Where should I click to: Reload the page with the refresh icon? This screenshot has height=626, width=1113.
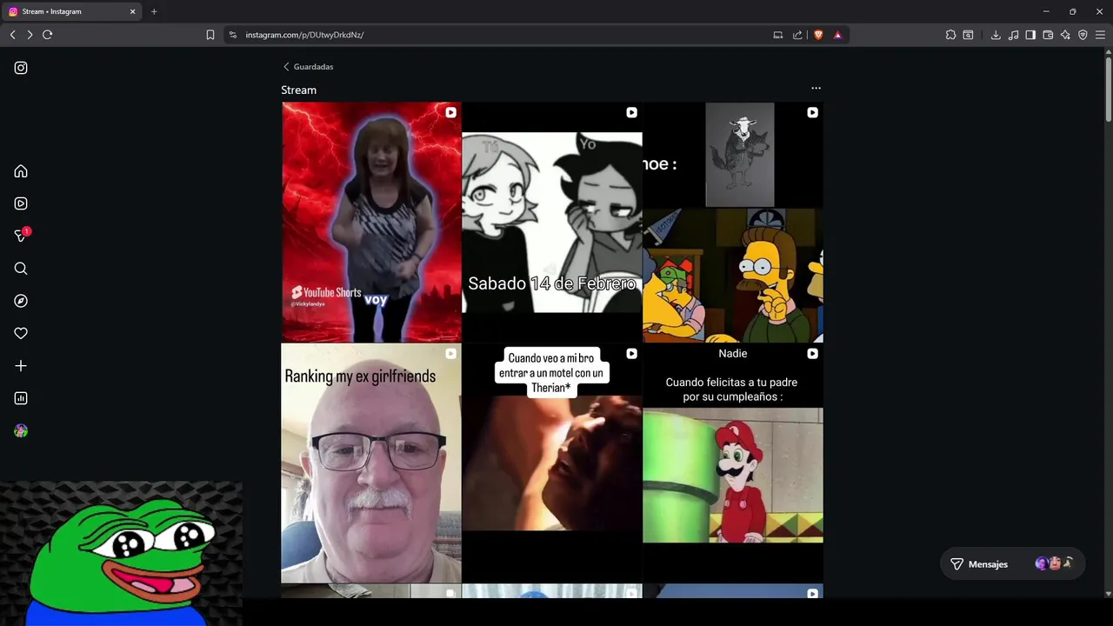(x=47, y=35)
